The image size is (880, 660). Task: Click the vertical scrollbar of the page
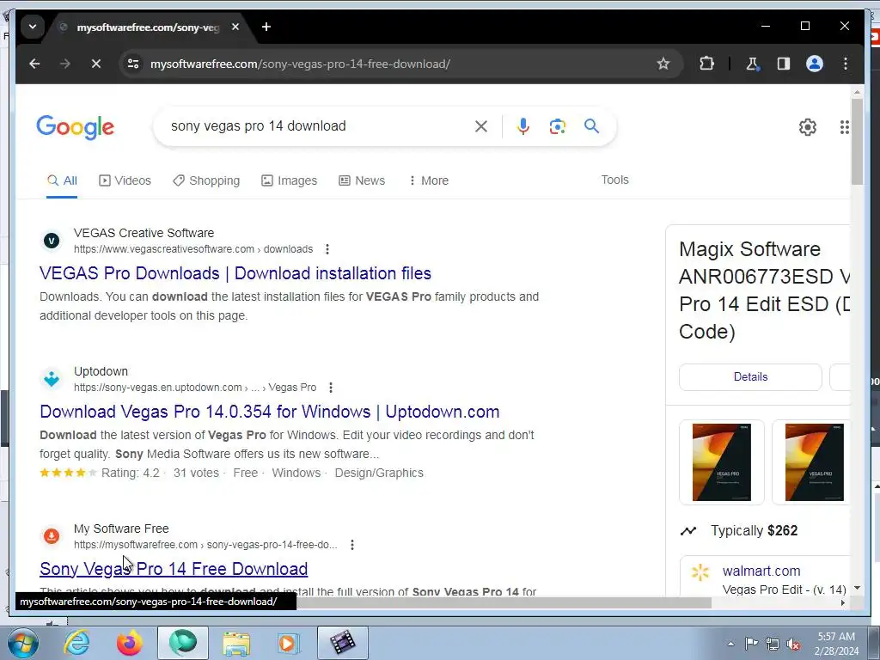[x=857, y=142]
